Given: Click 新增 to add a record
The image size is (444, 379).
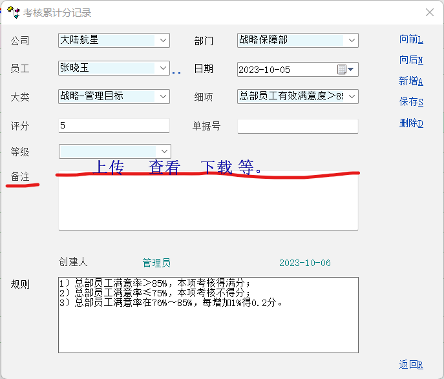Looking at the screenshot, I should tap(411, 81).
